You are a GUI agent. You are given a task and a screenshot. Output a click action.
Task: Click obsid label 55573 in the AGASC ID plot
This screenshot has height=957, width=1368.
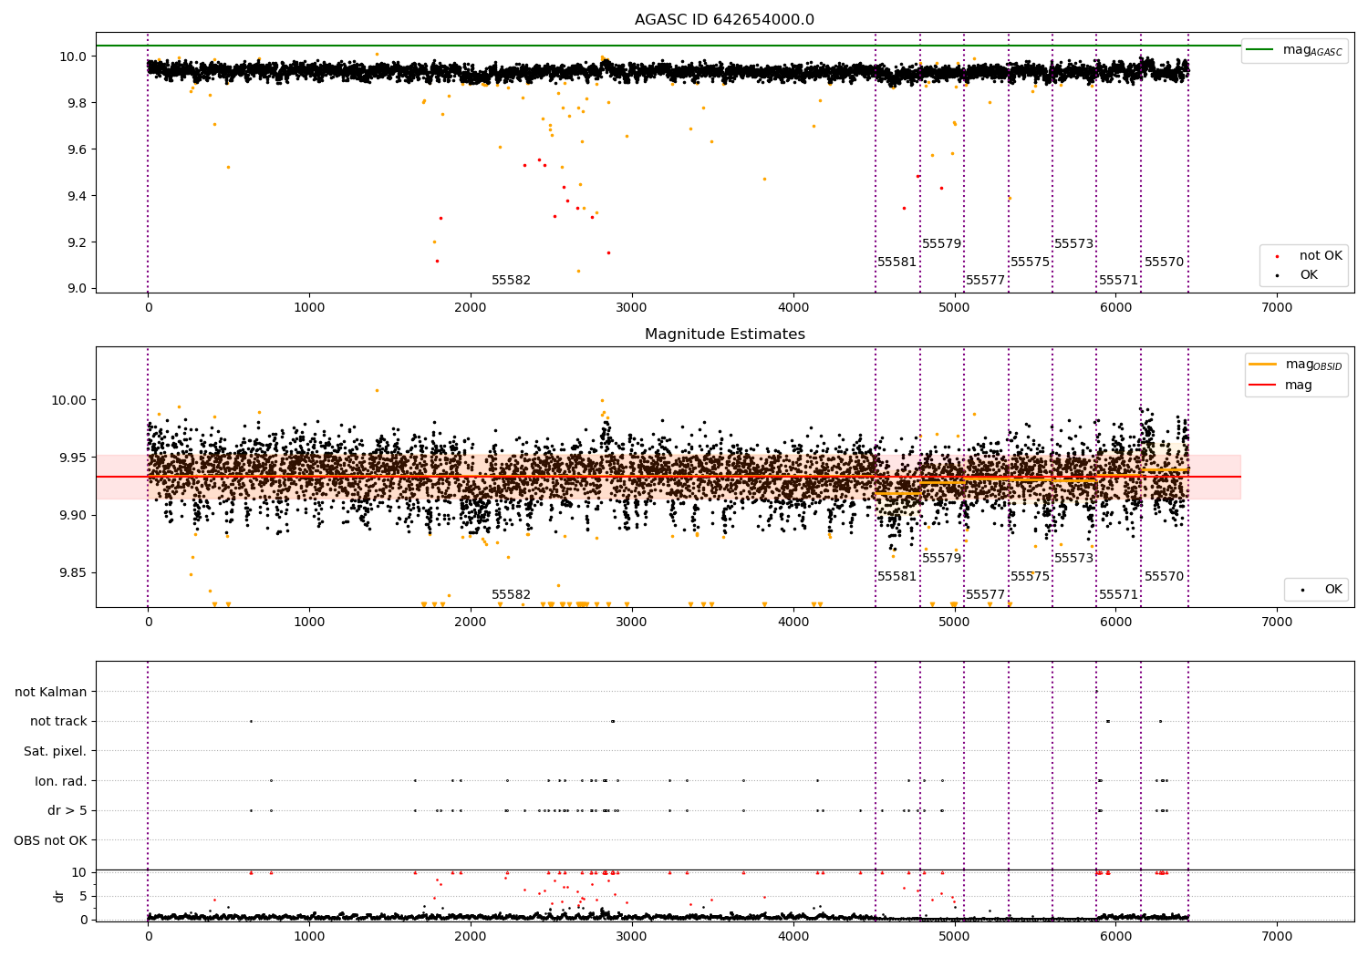[x=1073, y=244]
